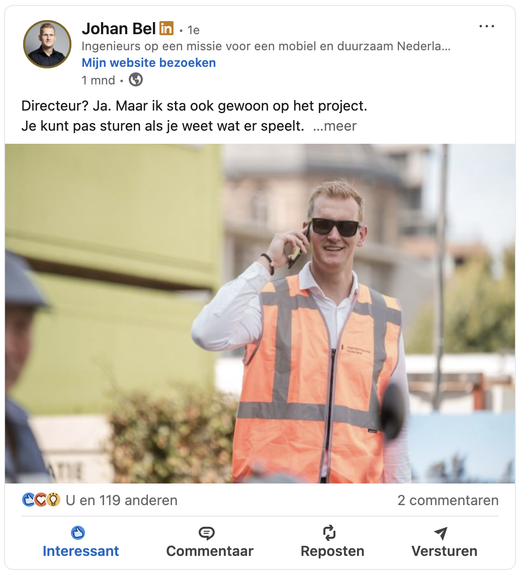Open the 2 commentaren section
This screenshot has height=576, width=521.
448,500
